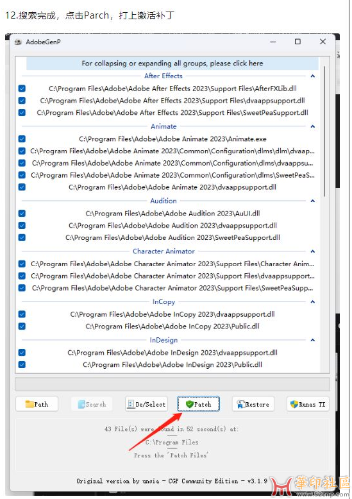
Task: Select the Character Animator group header
Action: coord(163,251)
